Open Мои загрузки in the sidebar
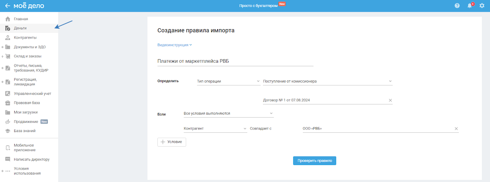The height and width of the screenshot is (182, 490). (x=26, y=112)
